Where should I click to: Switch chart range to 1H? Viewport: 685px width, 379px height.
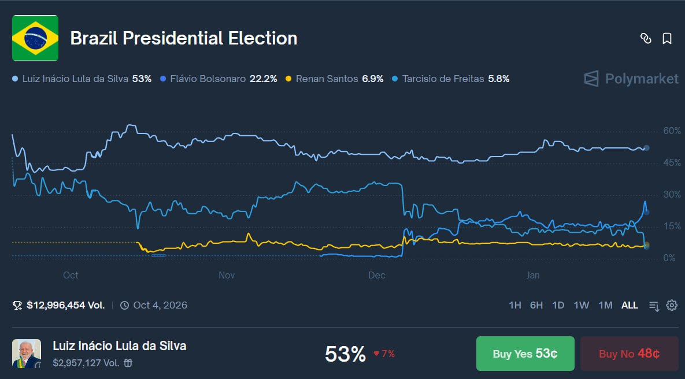[x=514, y=305]
